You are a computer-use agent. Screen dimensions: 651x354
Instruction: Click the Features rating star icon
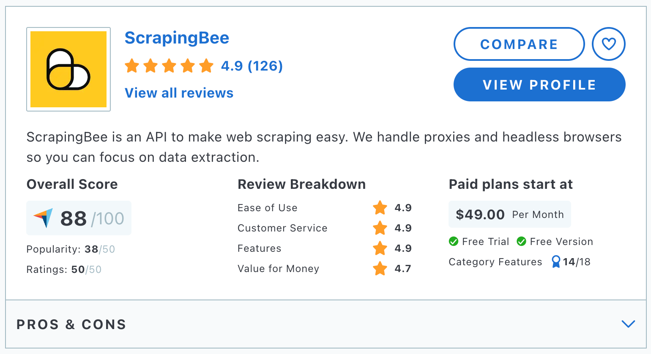click(x=380, y=248)
